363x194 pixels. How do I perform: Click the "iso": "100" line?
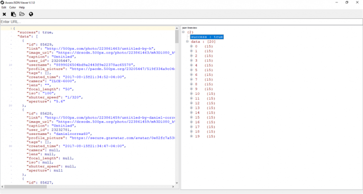(x=41, y=93)
